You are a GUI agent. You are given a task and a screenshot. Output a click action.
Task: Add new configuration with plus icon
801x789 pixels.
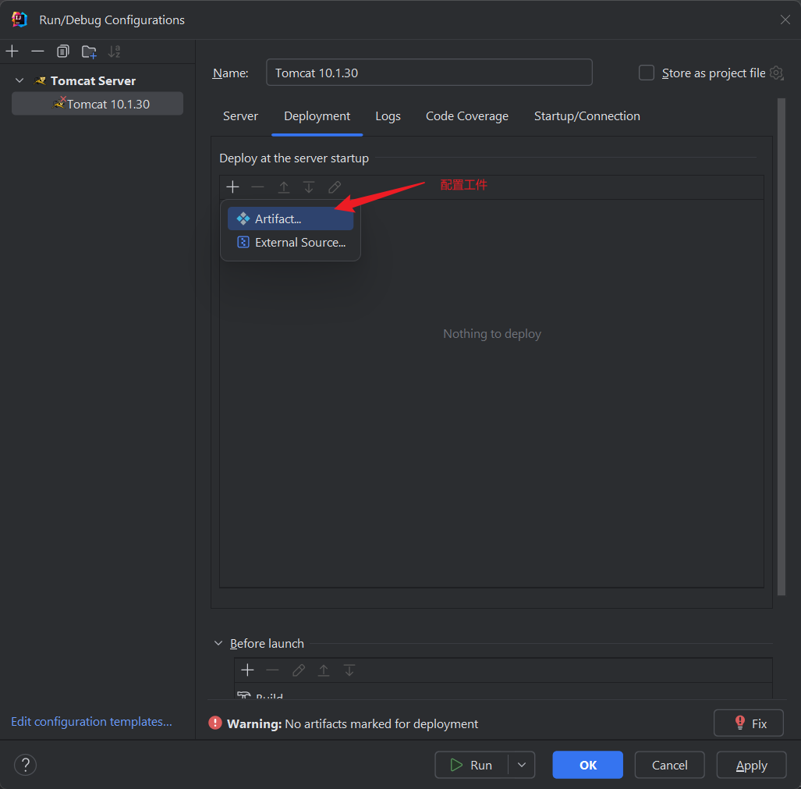pyautogui.click(x=12, y=51)
